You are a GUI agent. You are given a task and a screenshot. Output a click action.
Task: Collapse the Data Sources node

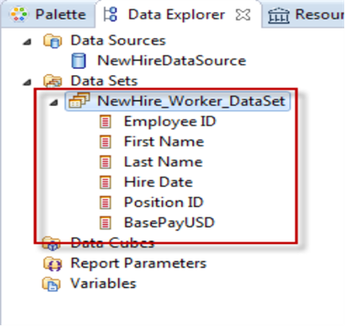pyautogui.click(x=28, y=42)
